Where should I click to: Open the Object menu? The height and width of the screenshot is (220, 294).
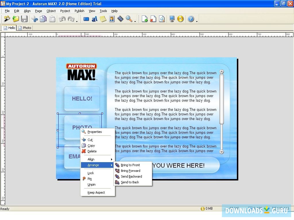tap(51, 11)
